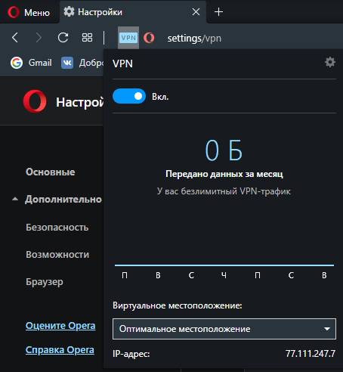
Task: Click the VPN badge in address bar
Action: tap(128, 38)
